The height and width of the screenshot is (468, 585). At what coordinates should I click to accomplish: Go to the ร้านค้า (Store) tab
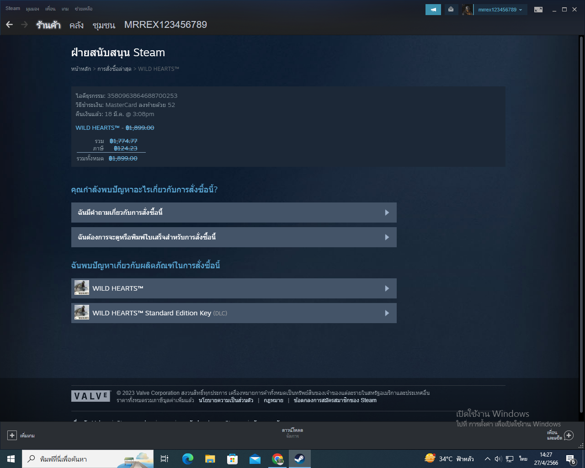click(48, 25)
